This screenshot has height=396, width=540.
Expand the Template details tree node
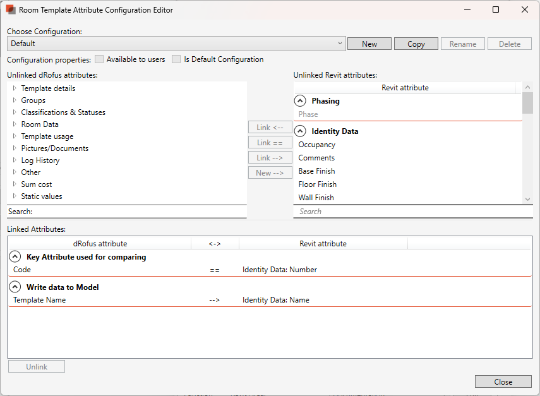pos(15,88)
